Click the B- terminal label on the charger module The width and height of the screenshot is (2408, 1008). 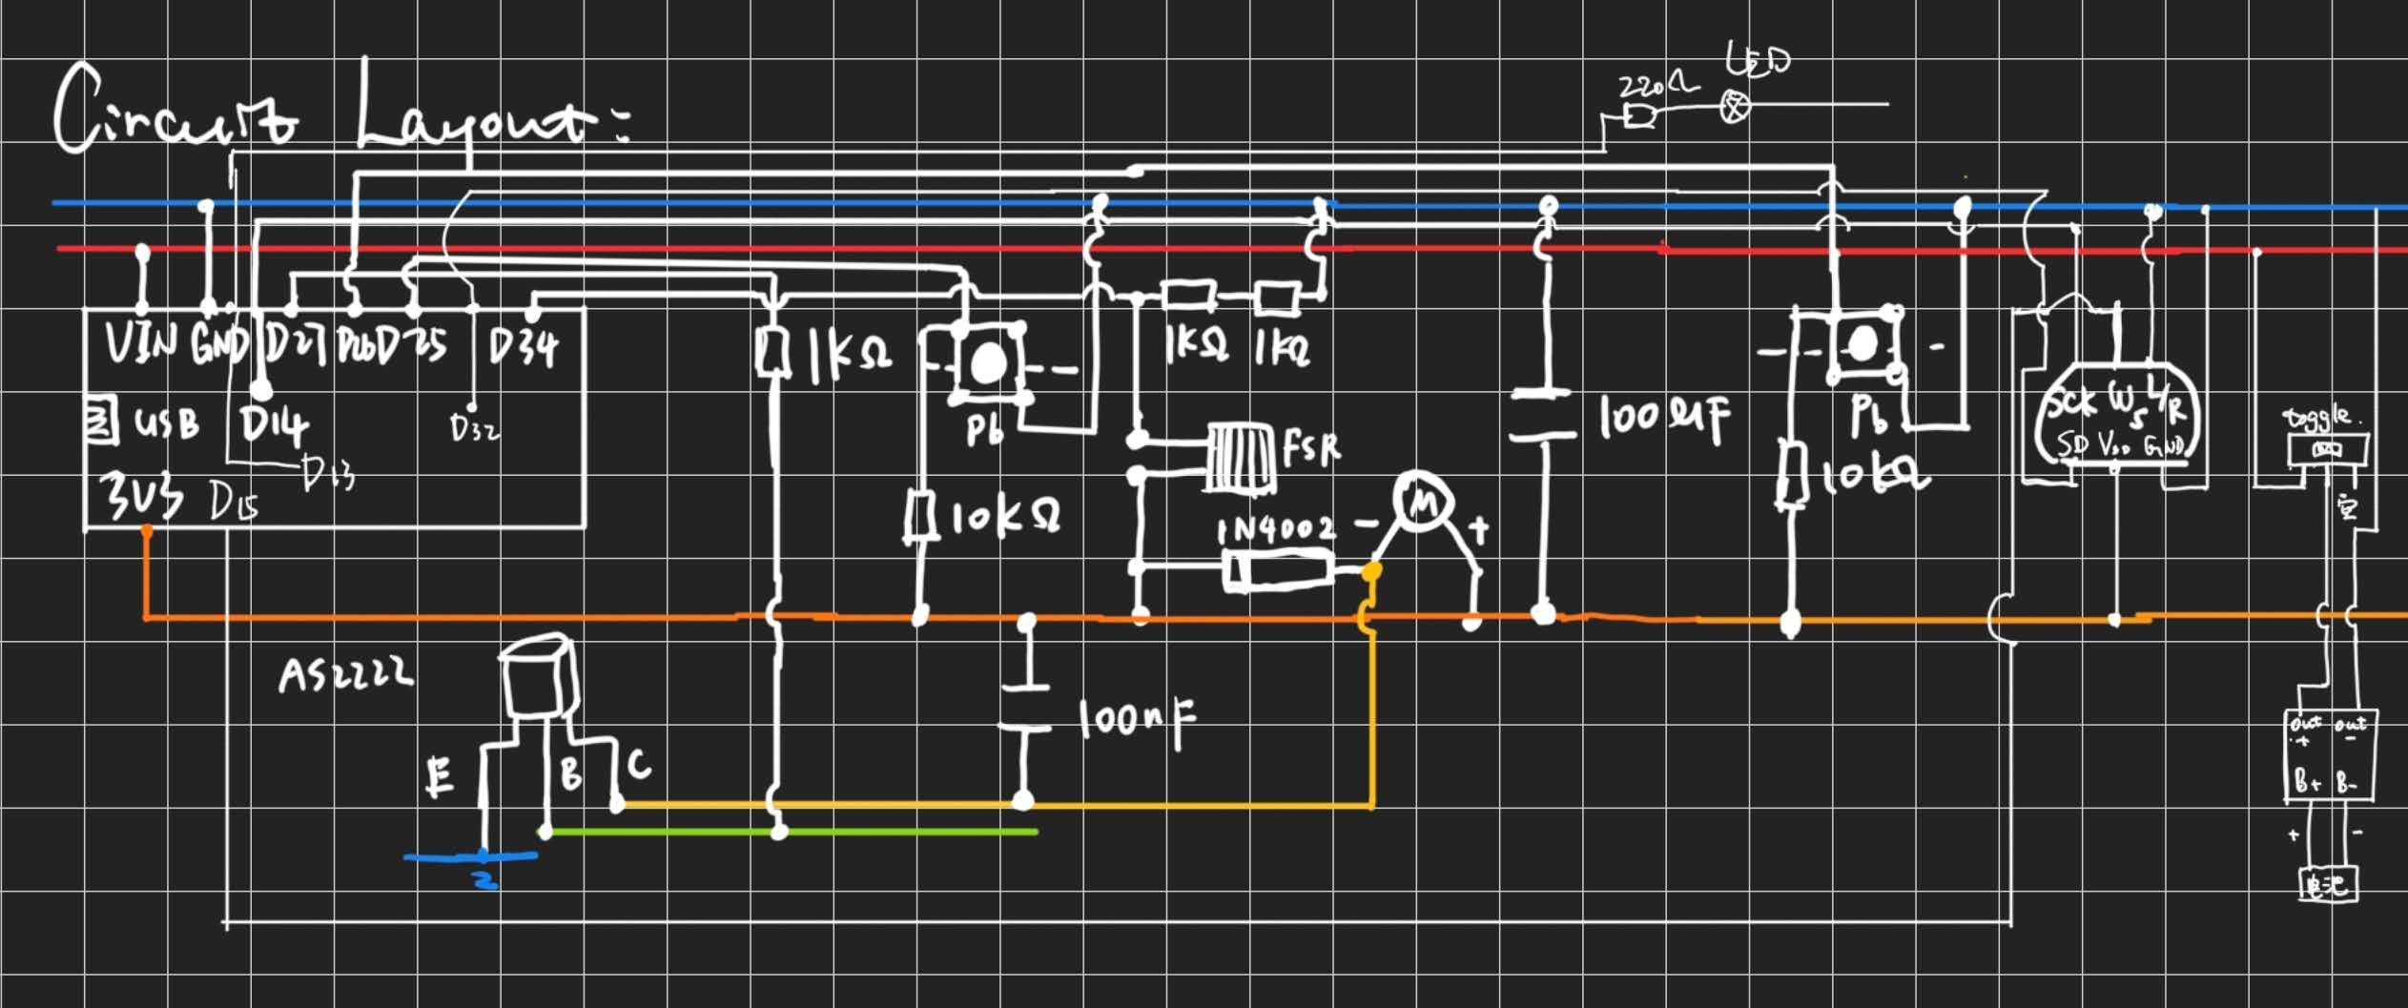[x=2346, y=784]
